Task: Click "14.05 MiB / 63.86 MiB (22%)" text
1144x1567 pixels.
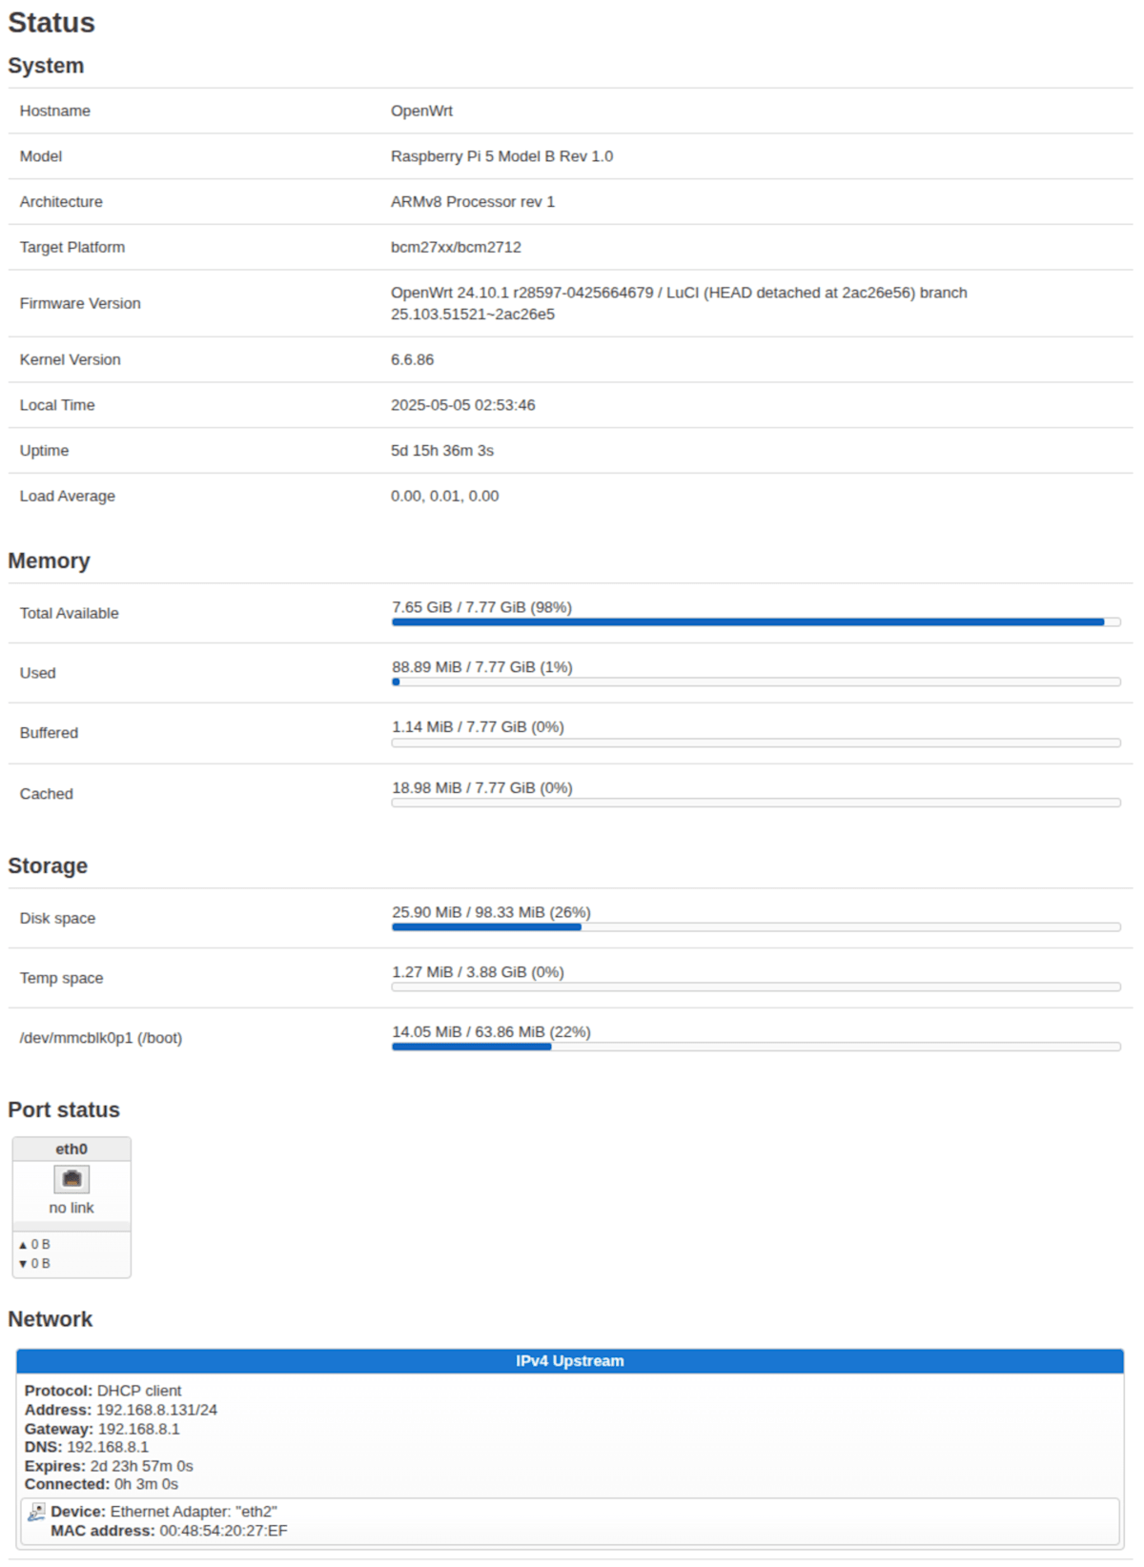Action: 492,1033
